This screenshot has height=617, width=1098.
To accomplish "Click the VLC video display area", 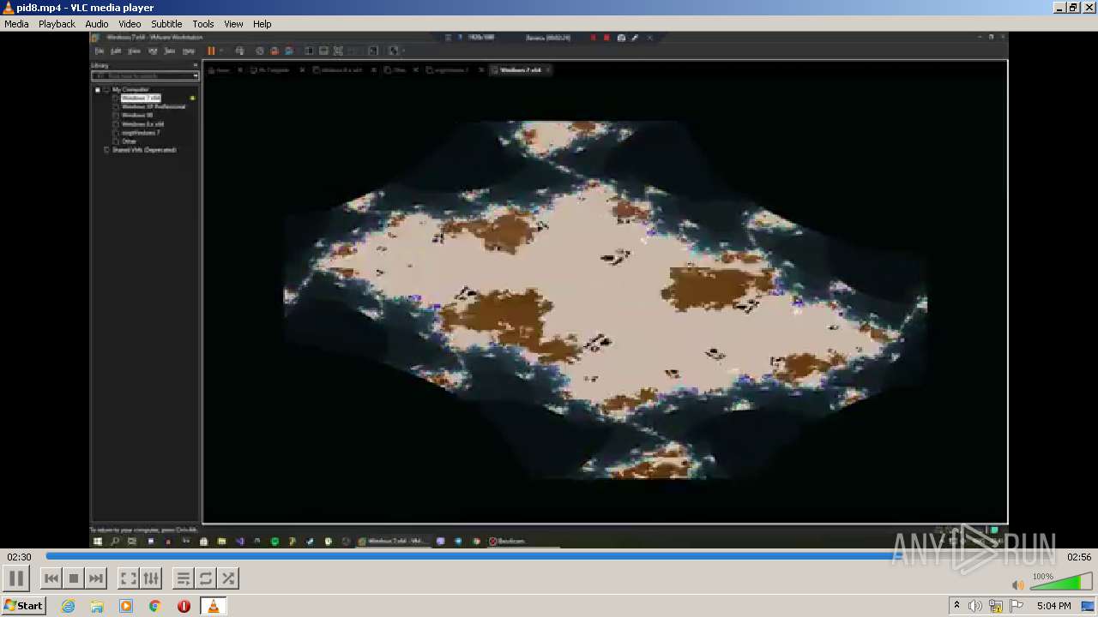I will (x=549, y=290).
